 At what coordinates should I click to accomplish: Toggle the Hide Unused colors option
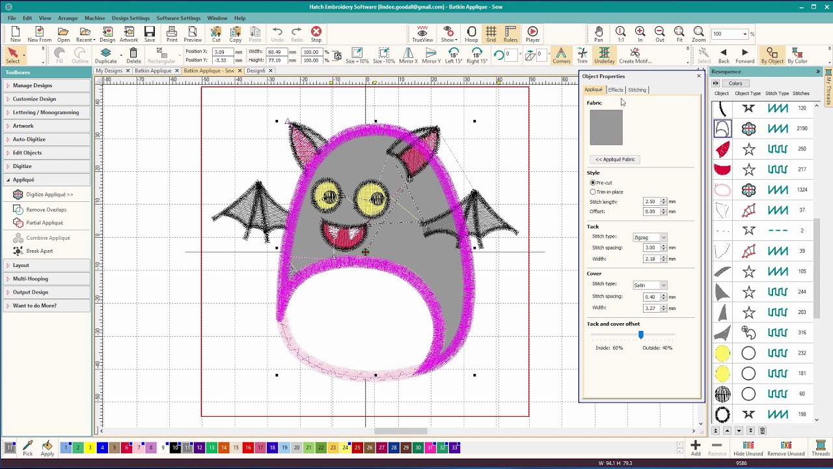(748, 448)
